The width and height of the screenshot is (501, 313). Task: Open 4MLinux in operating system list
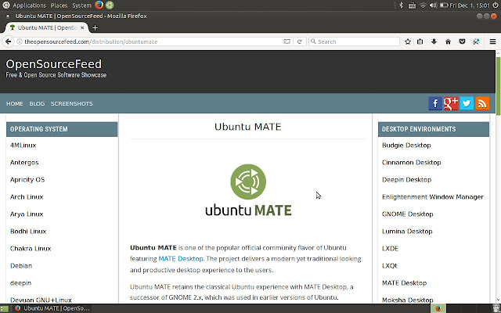pos(23,146)
